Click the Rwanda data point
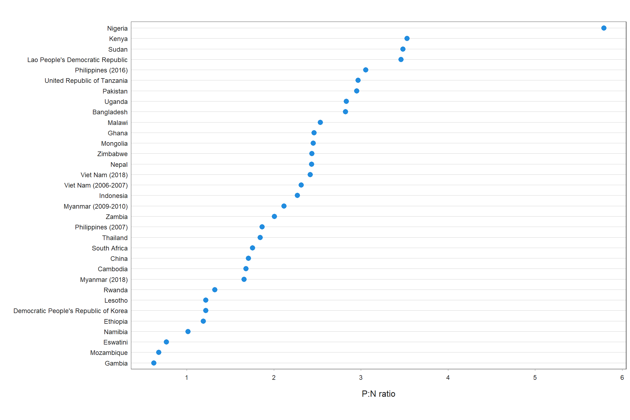 [x=215, y=290]
